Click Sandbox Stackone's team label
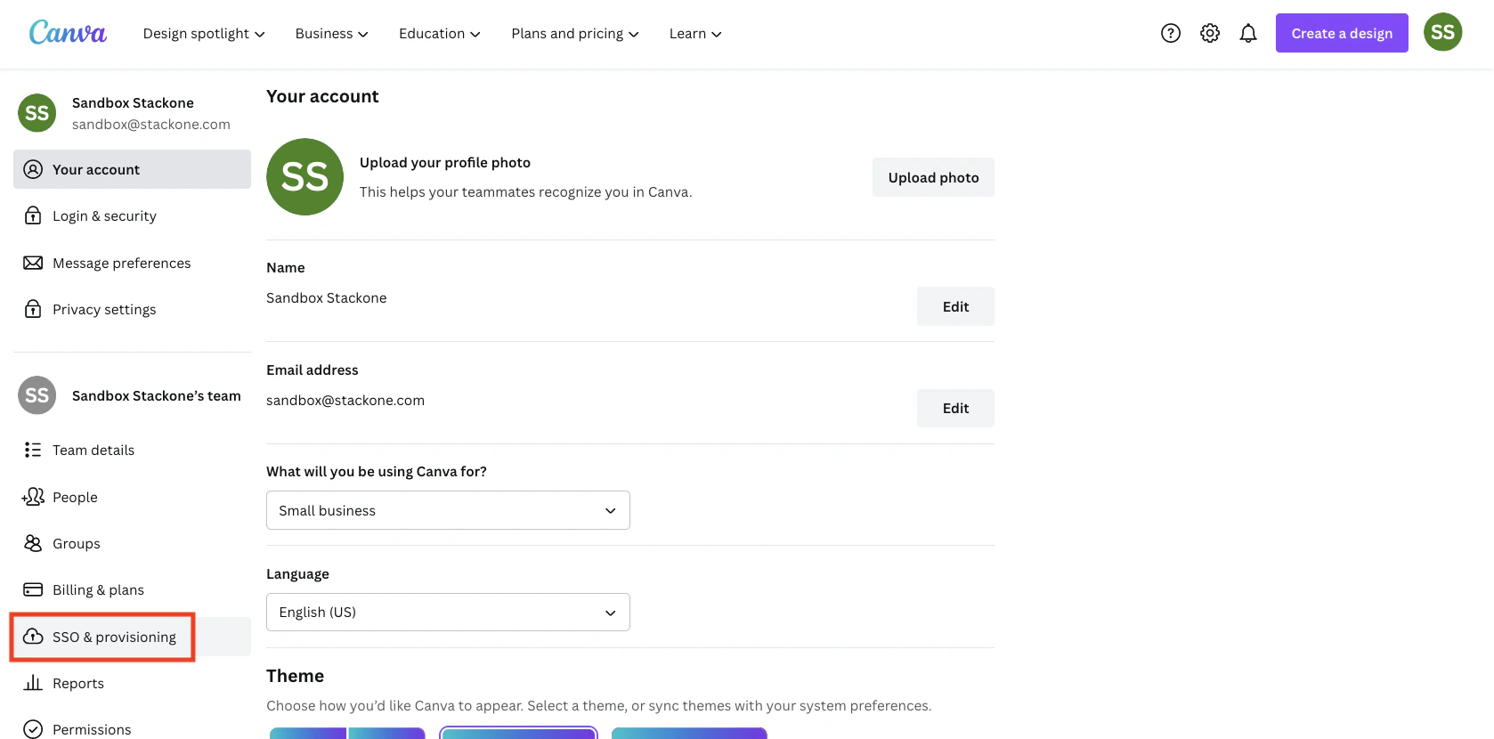 157,395
